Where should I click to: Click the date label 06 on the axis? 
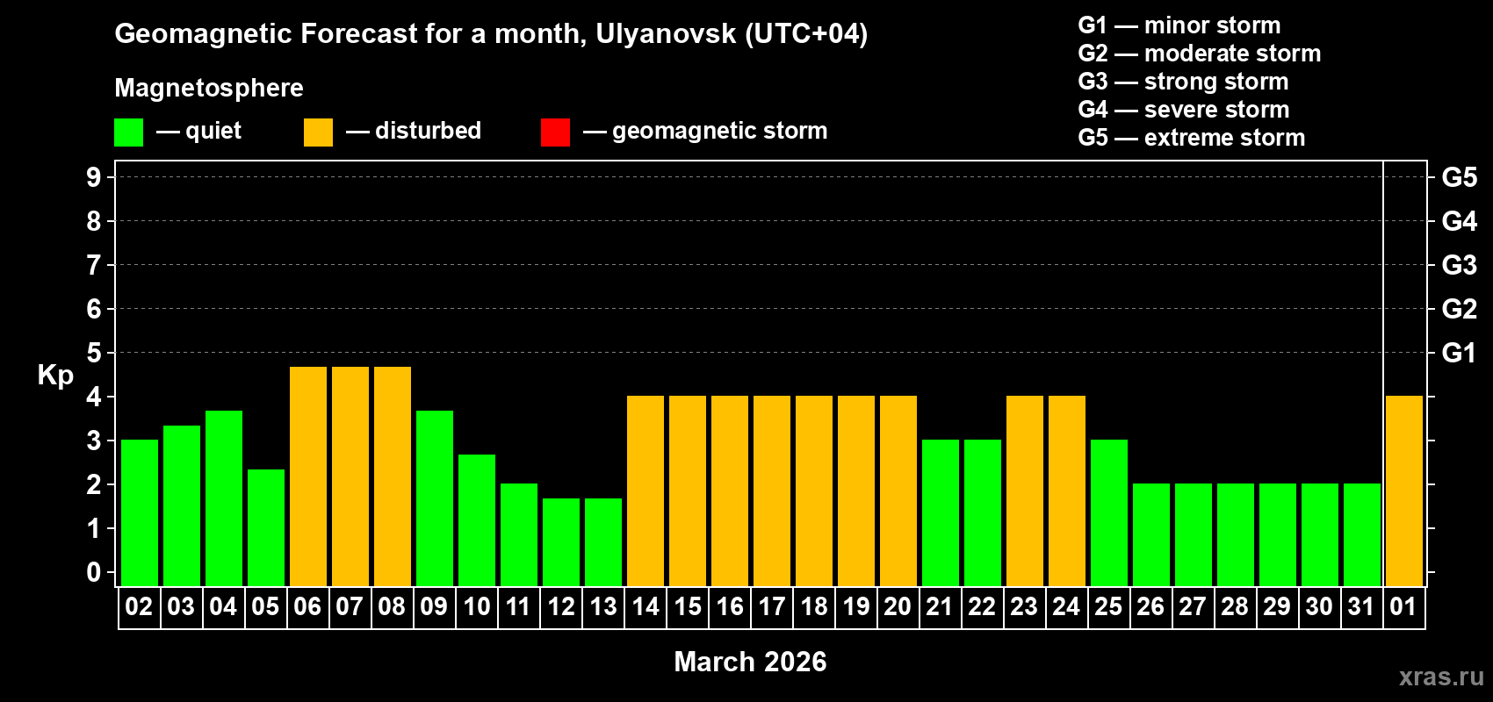307,607
